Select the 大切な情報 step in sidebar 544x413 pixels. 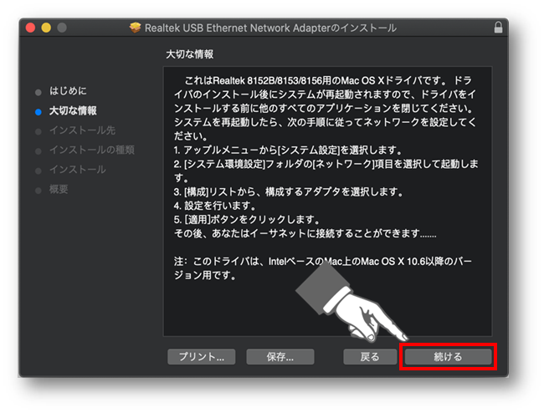(x=73, y=111)
